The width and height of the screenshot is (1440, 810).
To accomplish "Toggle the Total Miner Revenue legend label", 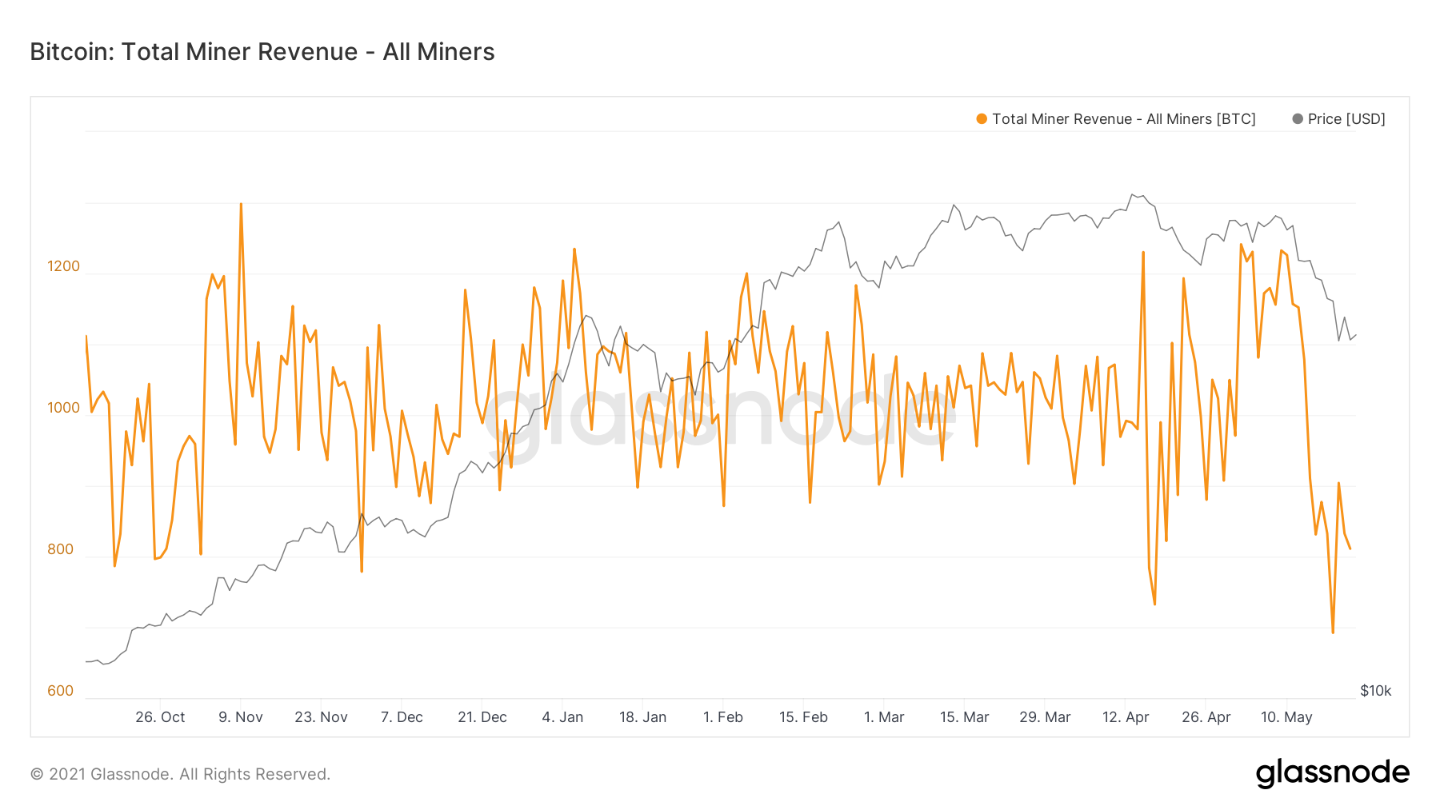I will (x=1123, y=119).
